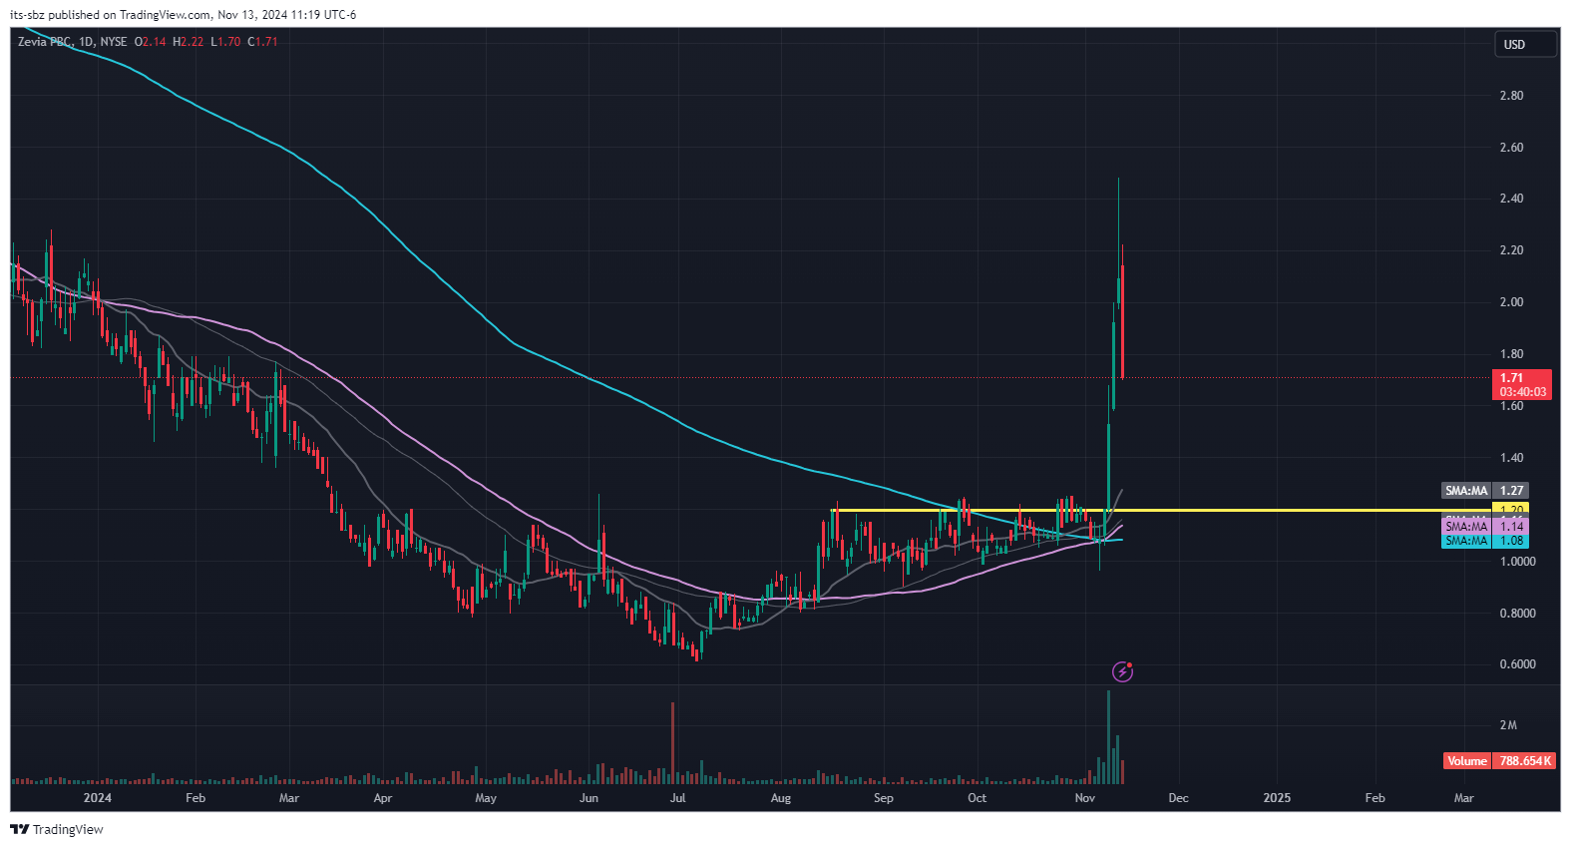
Task: Click the 2.40 price axis label
Action: tap(1511, 199)
